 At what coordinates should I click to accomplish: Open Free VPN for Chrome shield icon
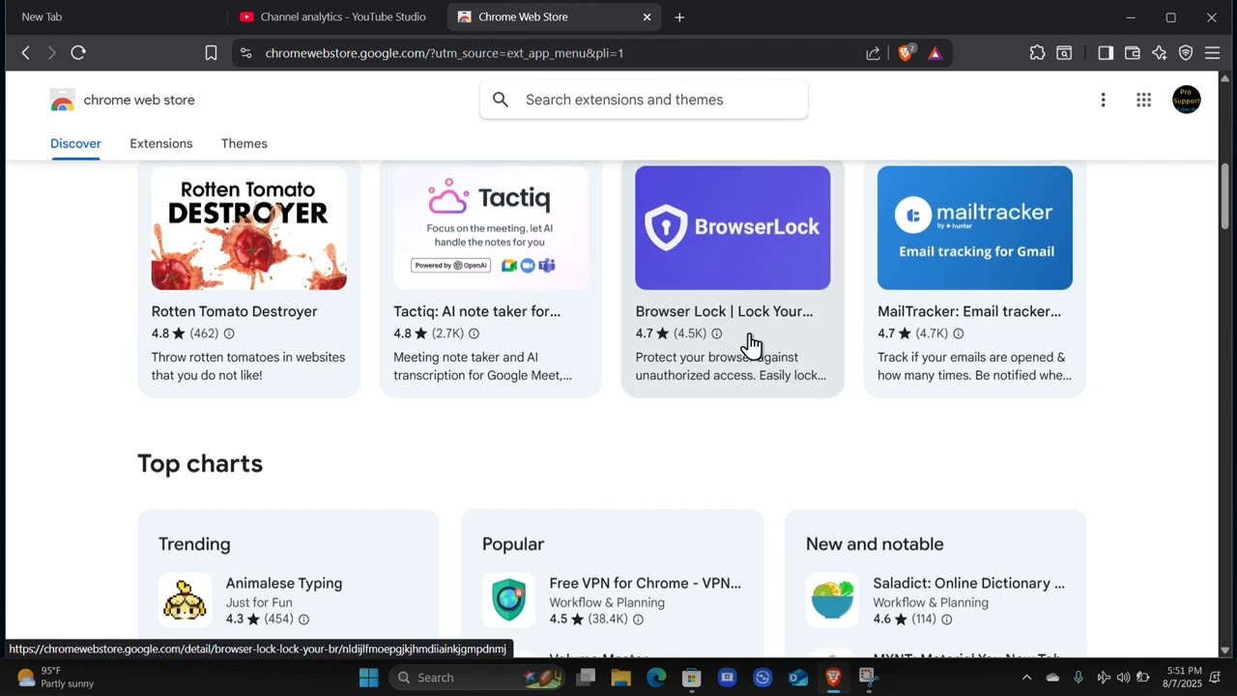click(508, 600)
